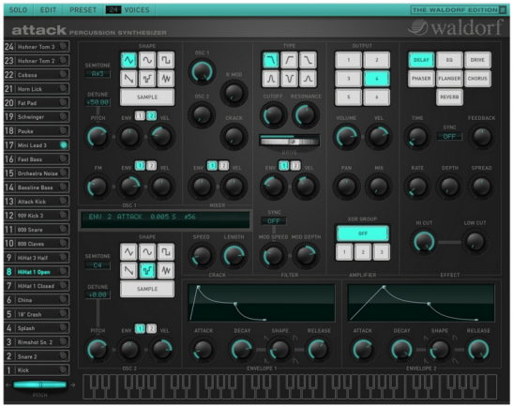Click the filter Drive slider
The width and height of the screenshot is (513, 406).
click(x=289, y=142)
